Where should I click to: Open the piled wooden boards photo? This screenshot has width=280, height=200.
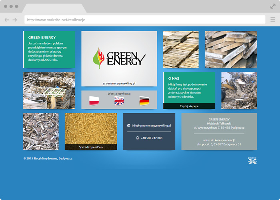click(x=231, y=50)
